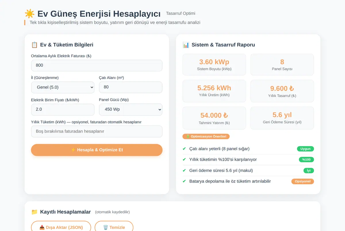Screen dimensions: 345x231
Task: Click Dışa Aktar (JSON) button
Action: 61,227
